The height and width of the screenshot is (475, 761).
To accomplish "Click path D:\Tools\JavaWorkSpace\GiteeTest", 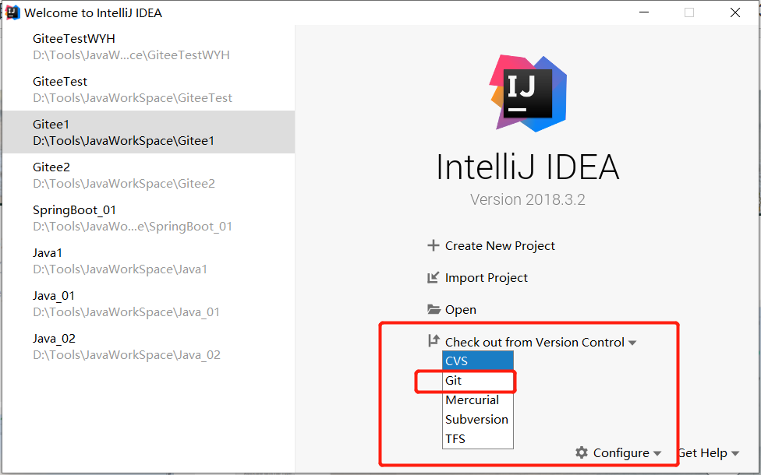I will (x=133, y=98).
